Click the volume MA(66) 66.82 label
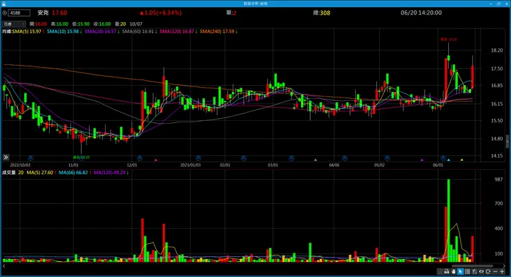 coord(75,173)
